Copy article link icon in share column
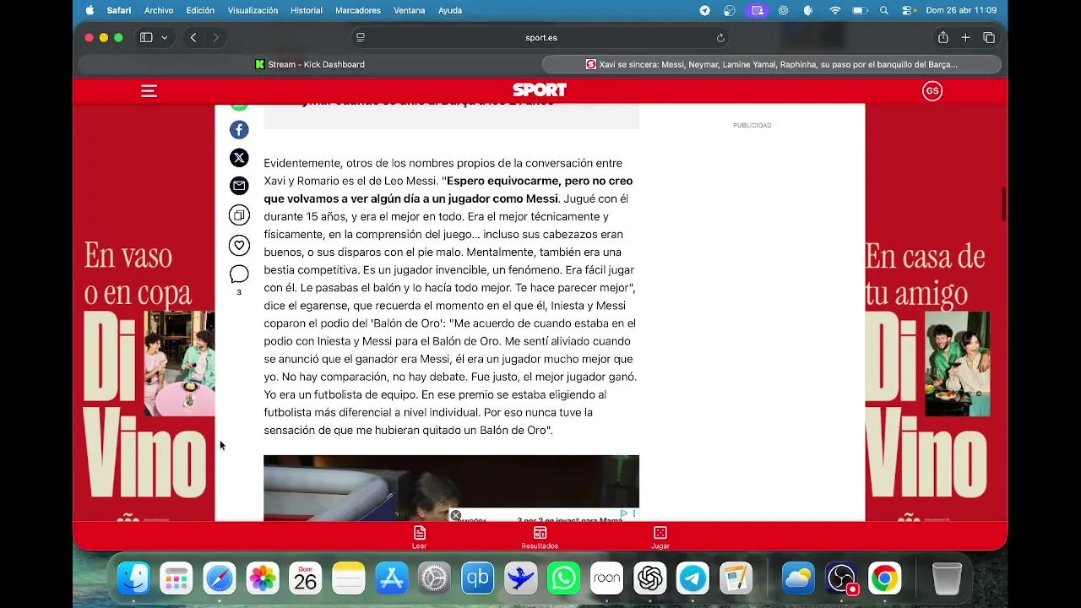 pos(239,215)
